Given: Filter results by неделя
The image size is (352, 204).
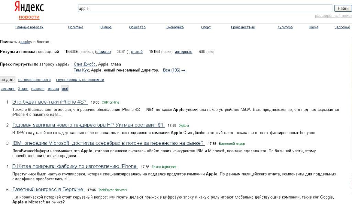Looking at the screenshot, I should (37, 89).
